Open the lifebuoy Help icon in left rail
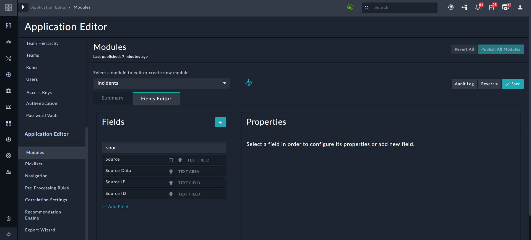This screenshot has width=531, height=240. [x=9, y=155]
